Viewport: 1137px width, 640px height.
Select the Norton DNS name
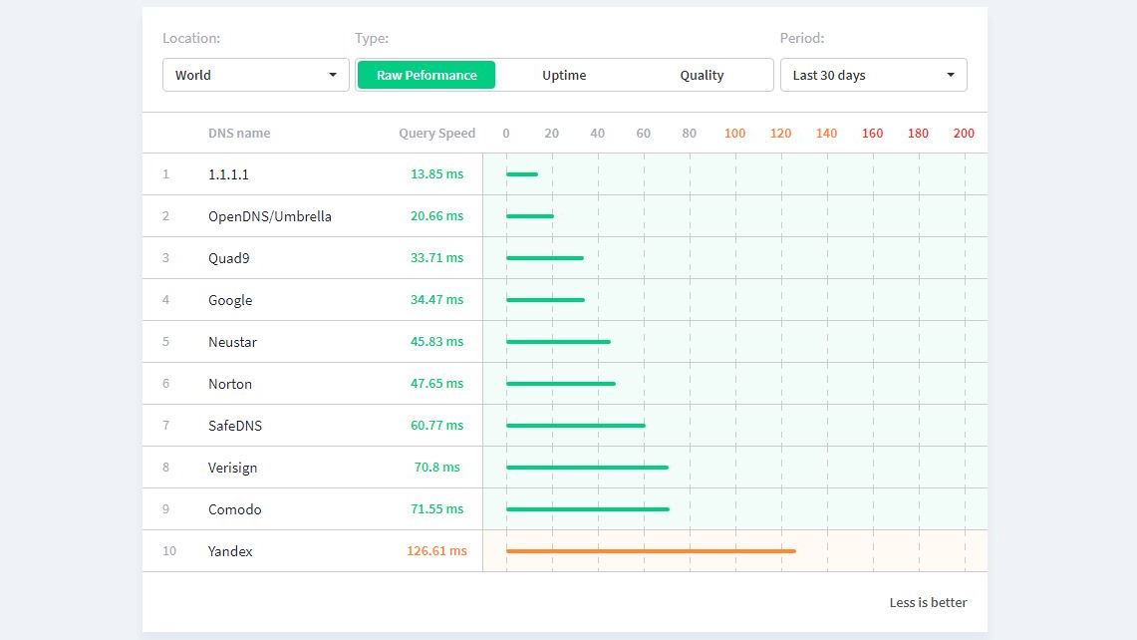[x=230, y=384]
